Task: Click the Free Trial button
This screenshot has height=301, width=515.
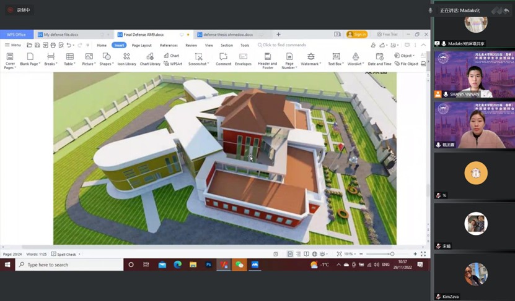Action: tap(388, 35)
